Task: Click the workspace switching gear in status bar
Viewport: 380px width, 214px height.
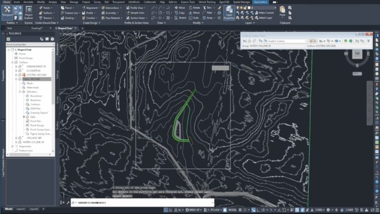Action: [328, 210]
